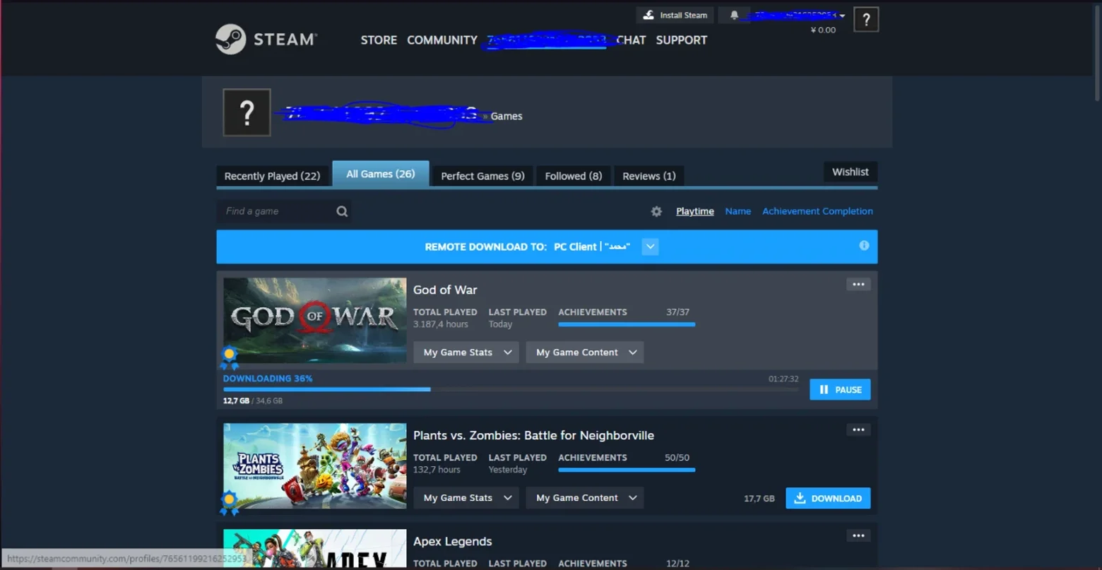The image size is (1102, 570).
Task: Click the Plants vs. Zombies achievements progress bar
Action: point(627,470)
